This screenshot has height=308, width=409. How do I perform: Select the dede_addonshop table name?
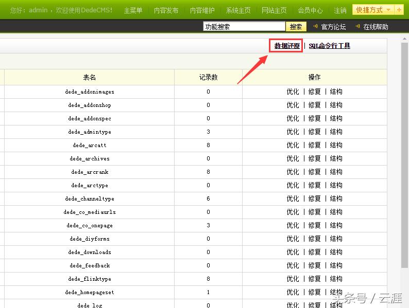[90, 105]
